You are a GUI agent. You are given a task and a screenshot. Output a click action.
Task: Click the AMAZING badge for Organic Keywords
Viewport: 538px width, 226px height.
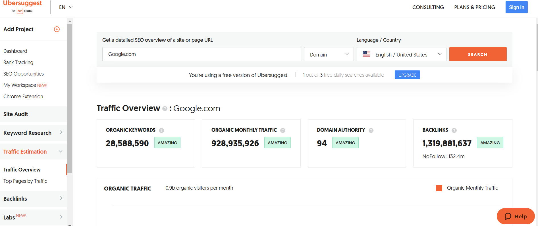coord(167,143)
